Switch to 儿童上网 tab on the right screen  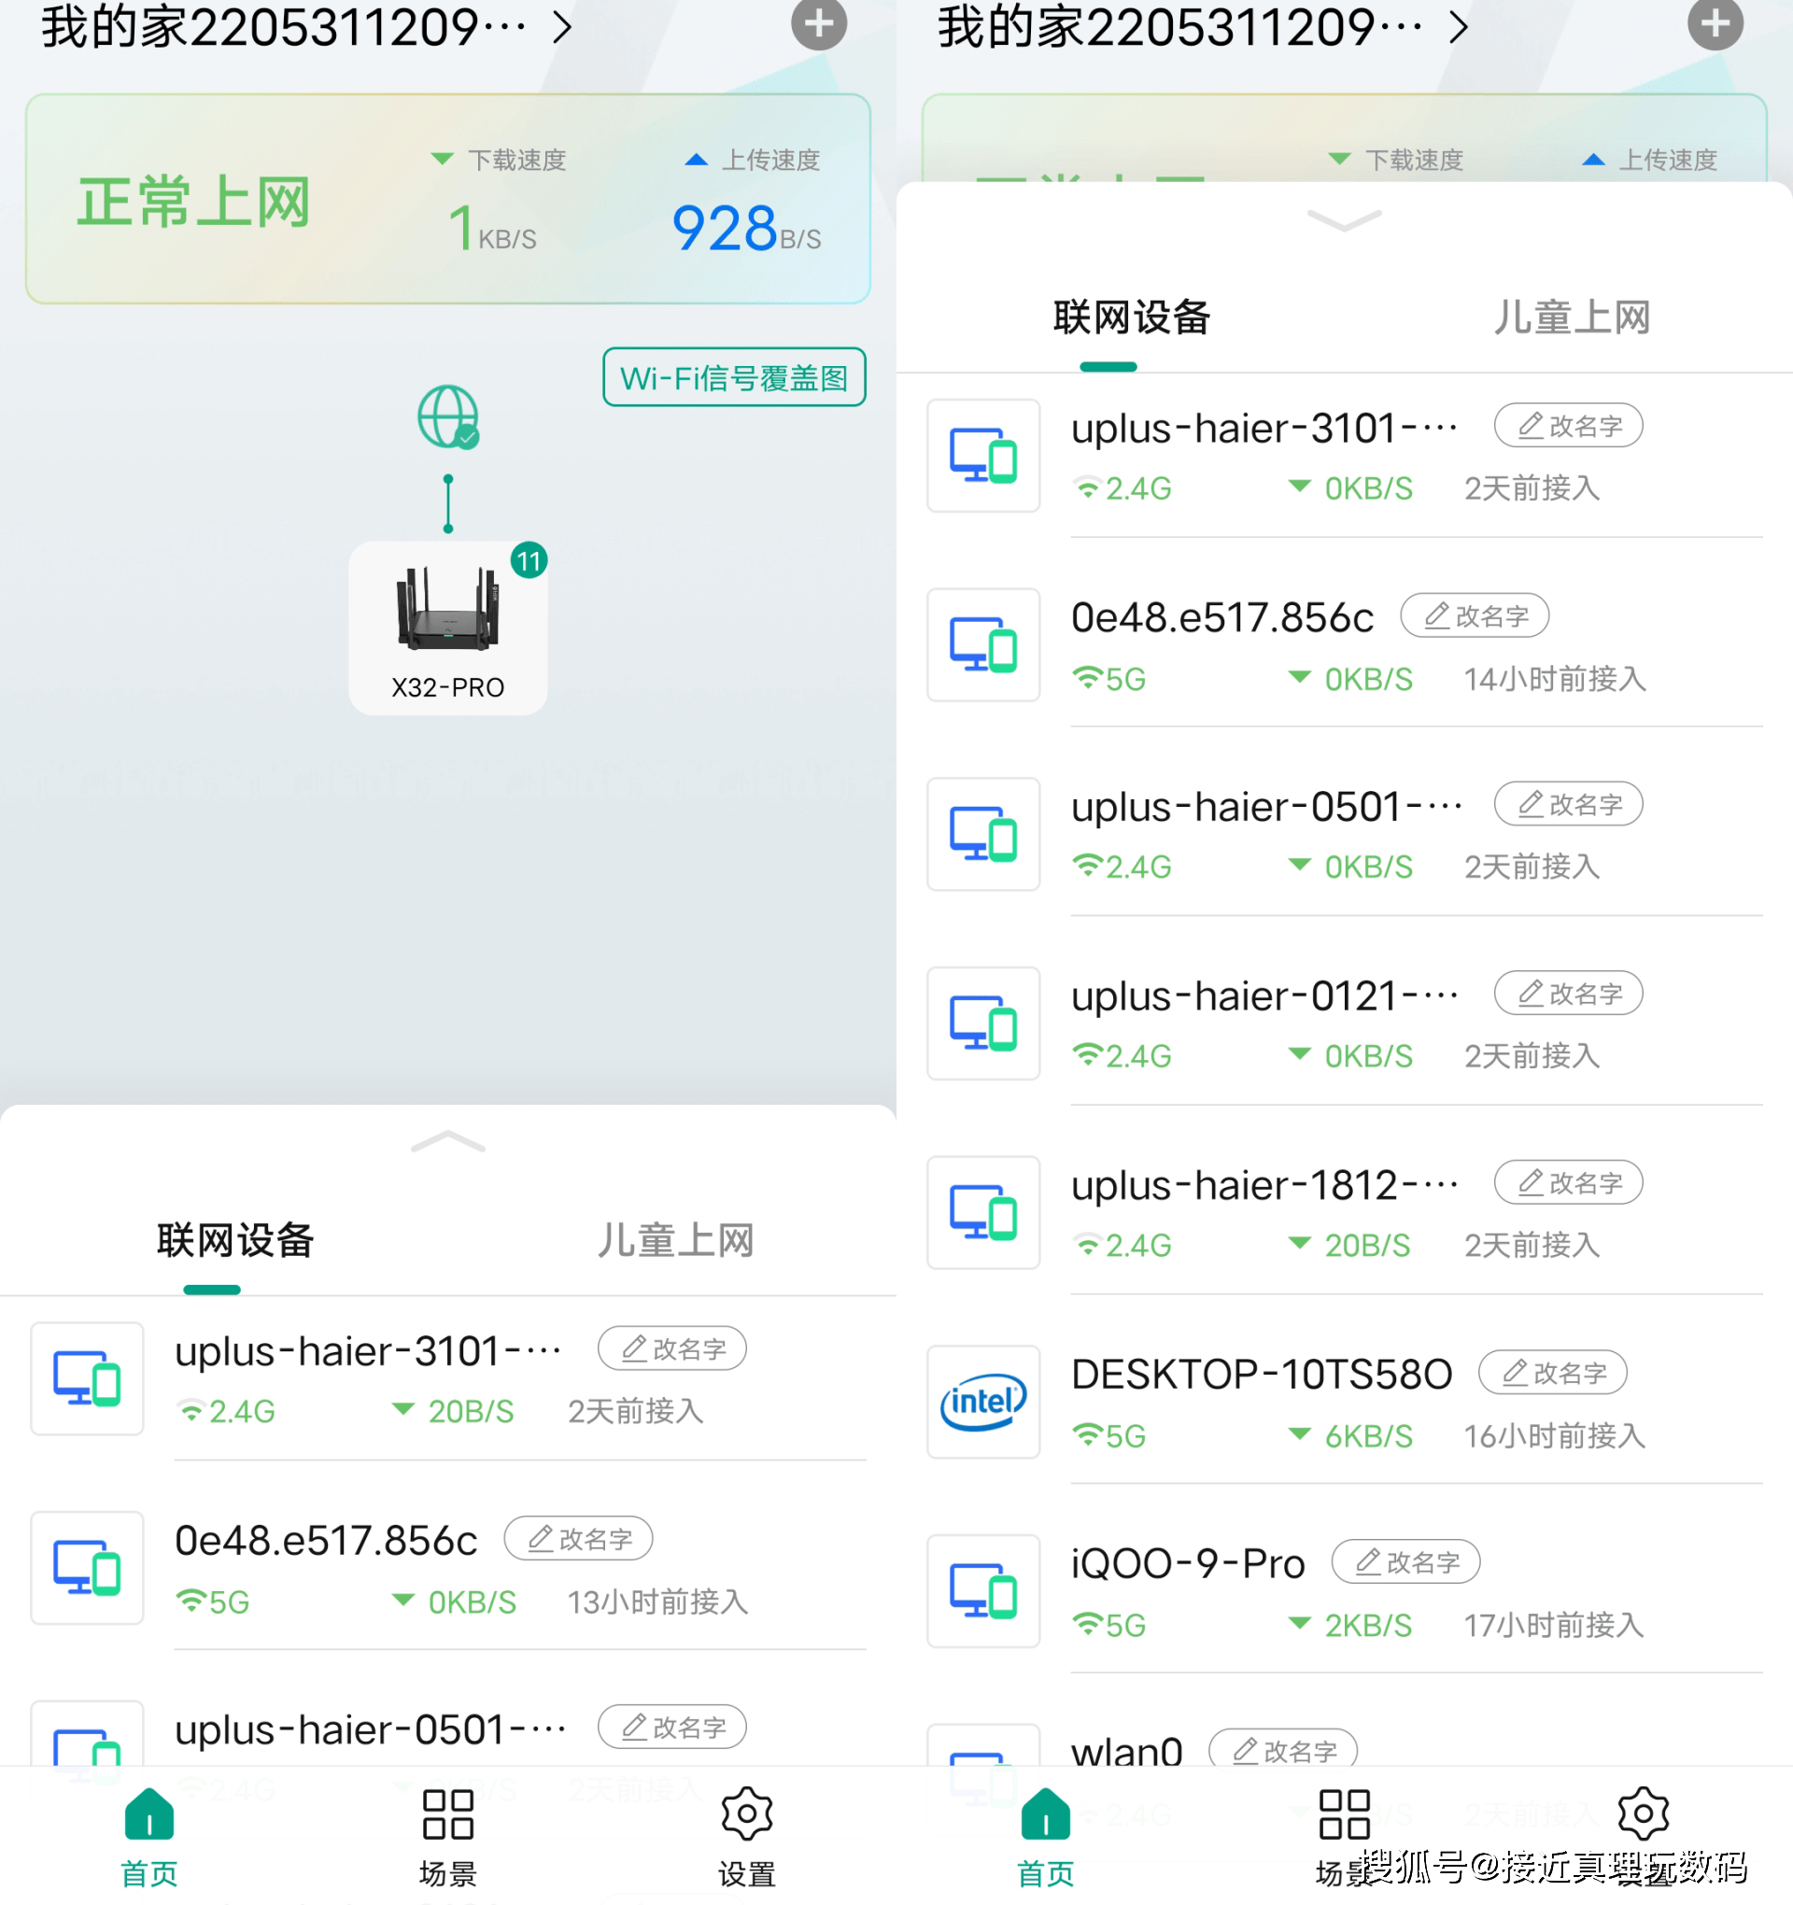click(1572, 317)
